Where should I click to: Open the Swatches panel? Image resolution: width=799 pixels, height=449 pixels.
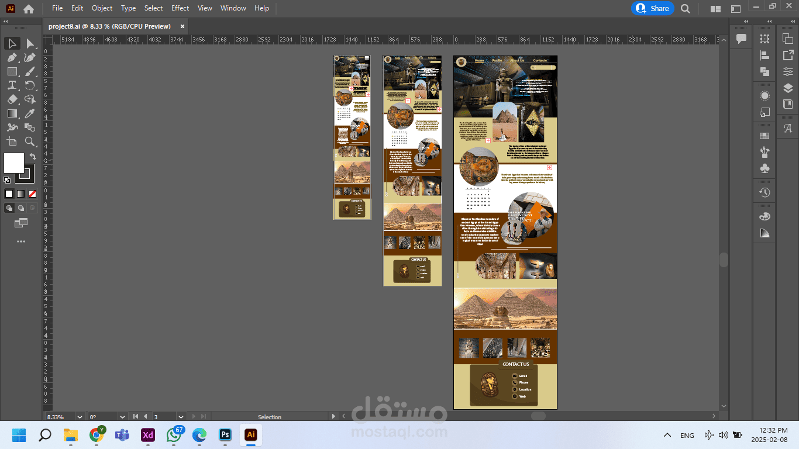tap(764, 136)
